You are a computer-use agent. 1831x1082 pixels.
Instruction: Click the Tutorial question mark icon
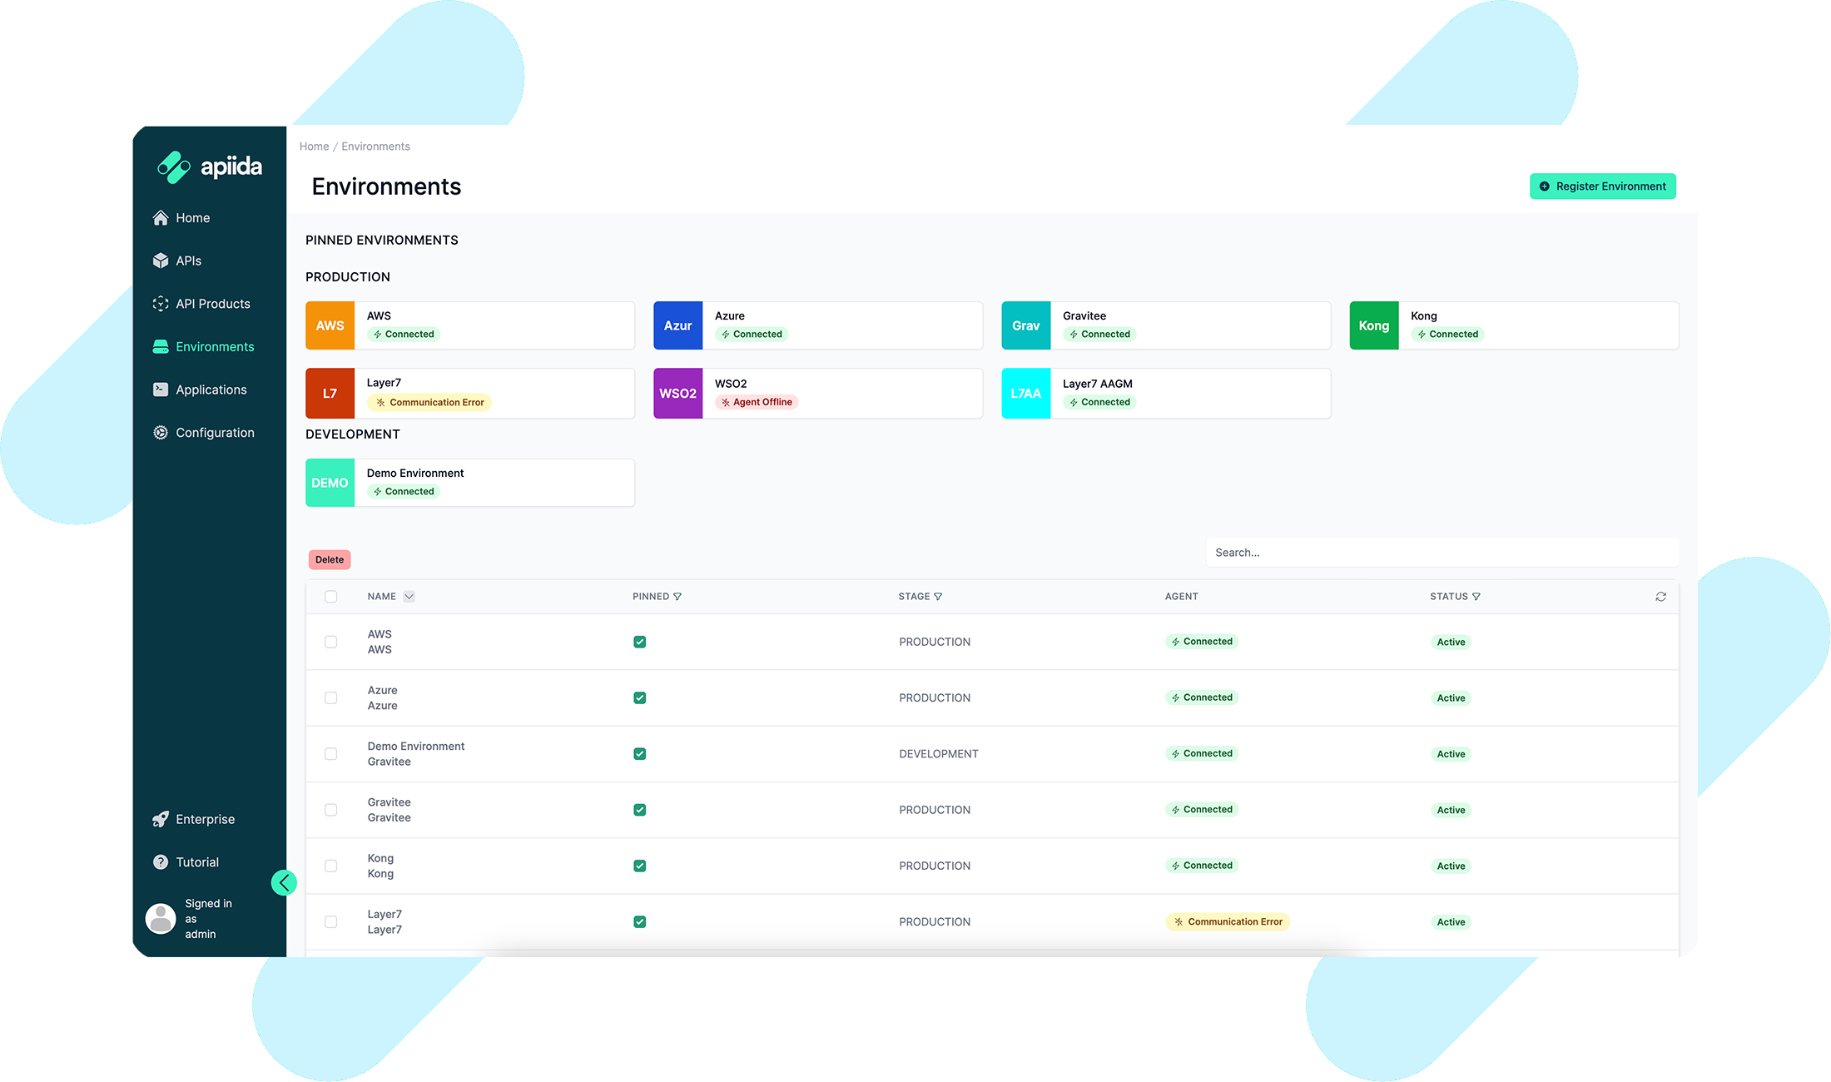click(x=161, y=862)
